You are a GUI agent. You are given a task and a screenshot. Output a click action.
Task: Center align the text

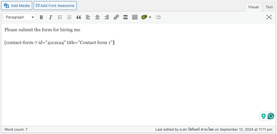click(97, 17)
